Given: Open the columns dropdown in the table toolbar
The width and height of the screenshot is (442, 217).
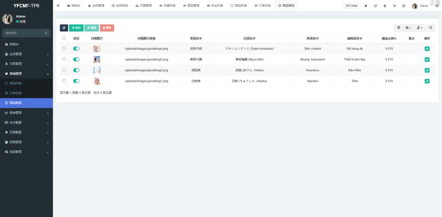Looking at the screenshot, I should pyautogui.click(x=408, y=28).
